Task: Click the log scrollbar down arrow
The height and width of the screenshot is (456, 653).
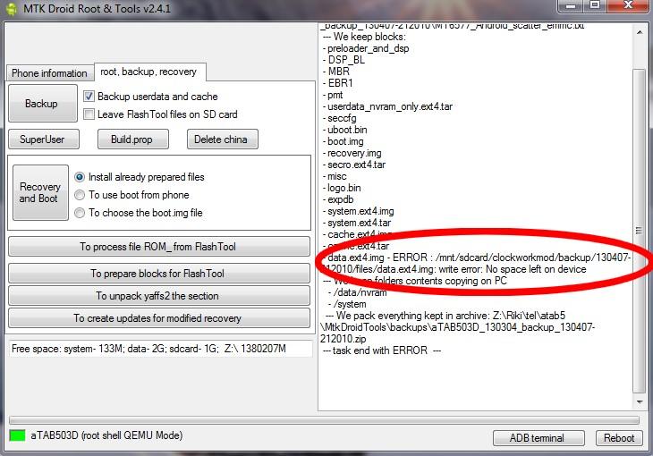Action: click(640, 401)
